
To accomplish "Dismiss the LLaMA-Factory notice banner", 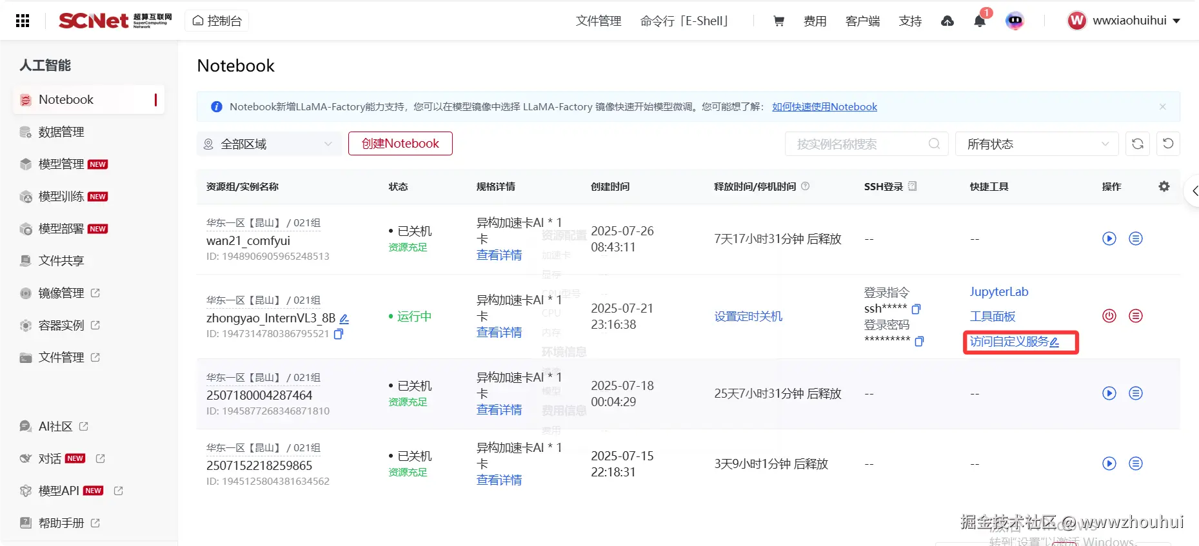I will pos(1162,107).
